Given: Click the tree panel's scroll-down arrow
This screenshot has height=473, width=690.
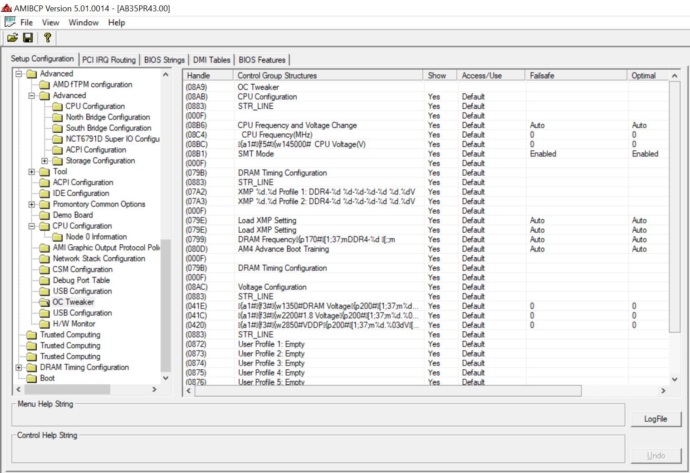Looking at the screenshot, I should pyautogui.click(x=166, y=378).
